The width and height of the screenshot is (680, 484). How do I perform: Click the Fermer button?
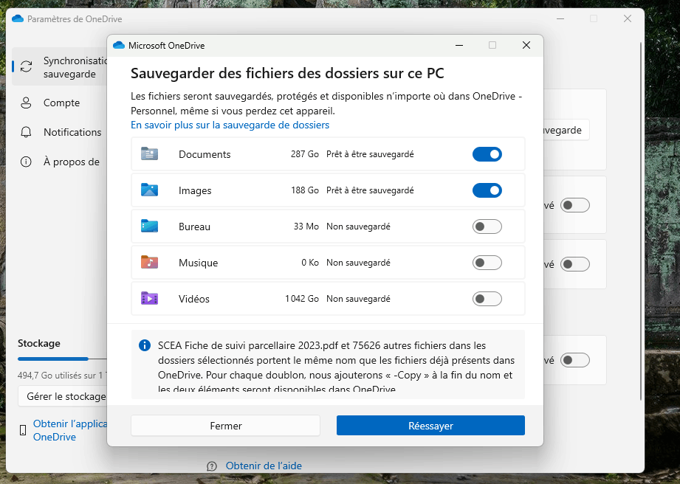coord(225,426)
